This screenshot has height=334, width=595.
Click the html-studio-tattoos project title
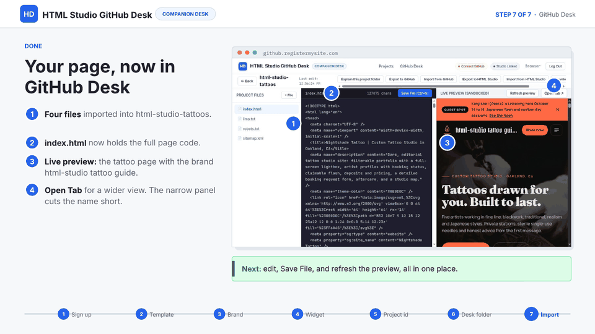click(x=273, y=80)
